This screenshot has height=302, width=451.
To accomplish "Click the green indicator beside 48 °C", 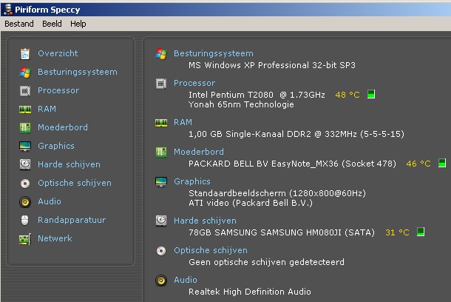I will click(371, 95).
